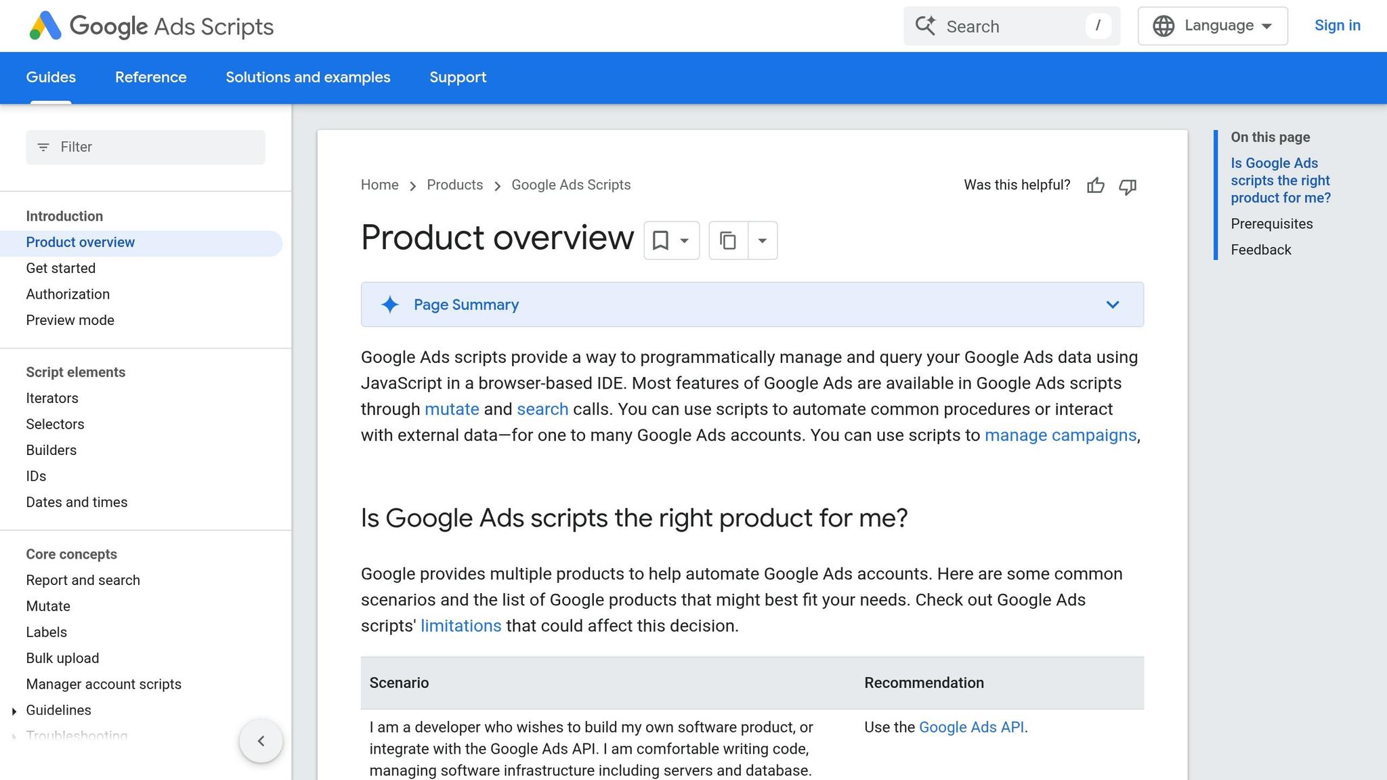Switch to the Reference tab
Viewport: 1387px width, 780px height.
tap(150, 77)
